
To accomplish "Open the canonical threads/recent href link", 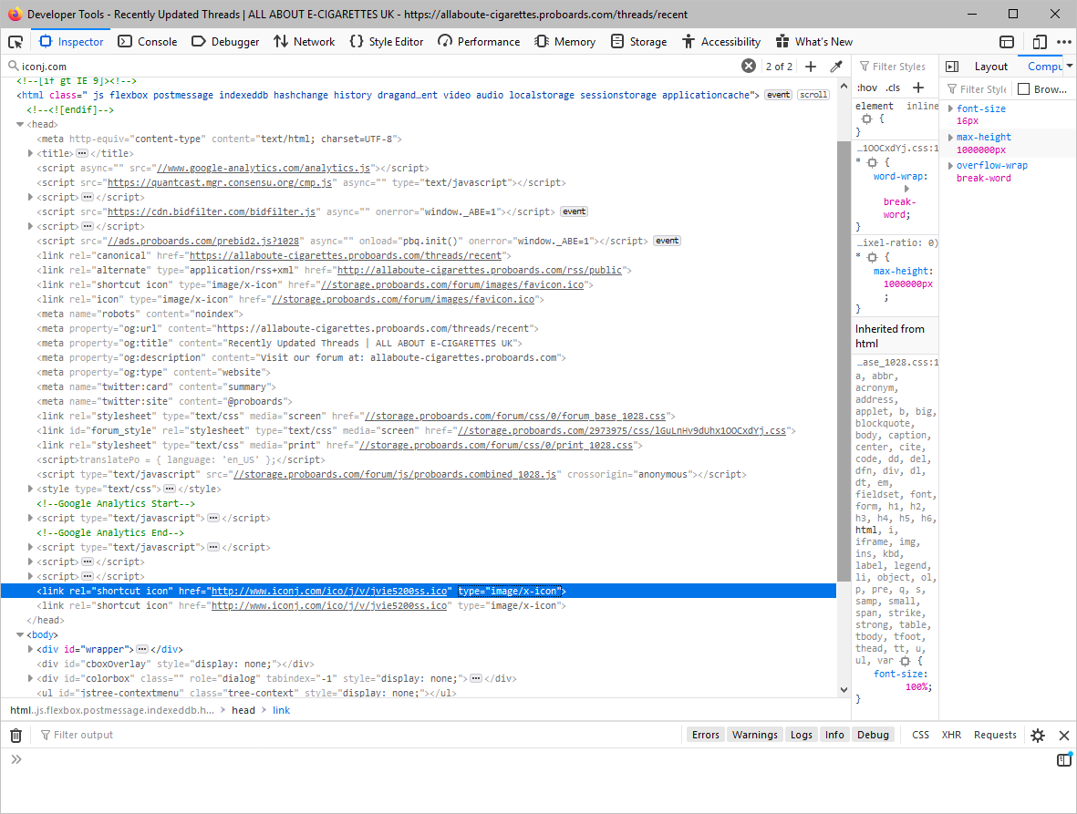I will (346, 255).
